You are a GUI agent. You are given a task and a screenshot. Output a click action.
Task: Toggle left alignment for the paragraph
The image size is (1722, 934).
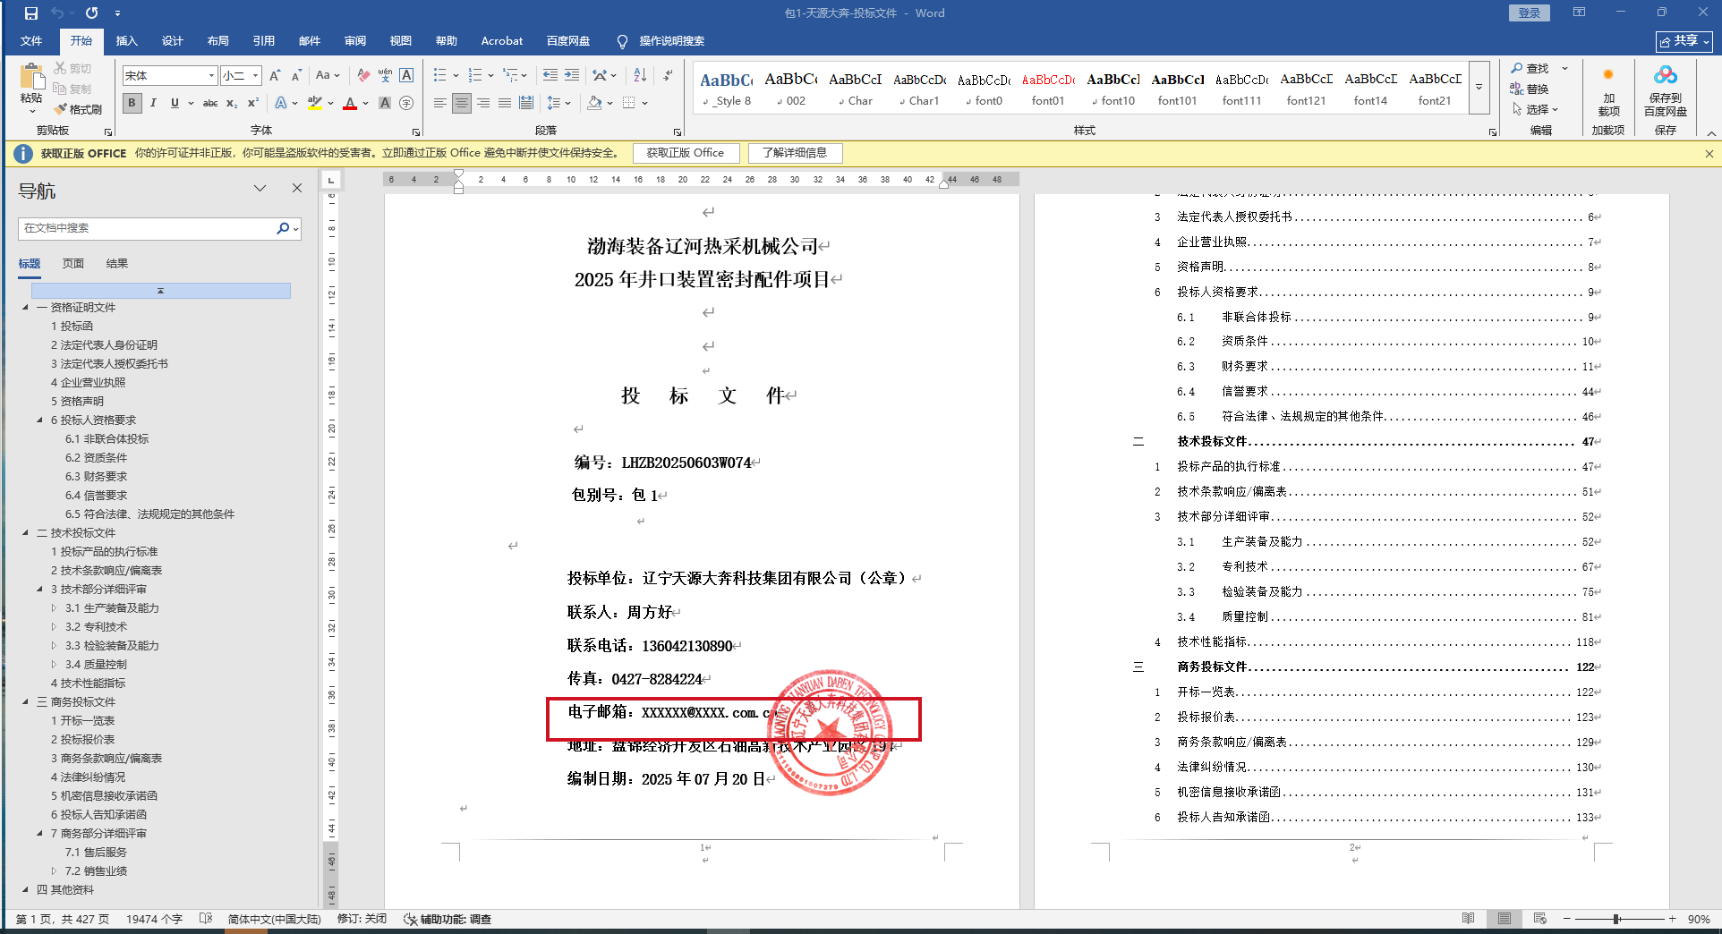(x=440, y=103)
